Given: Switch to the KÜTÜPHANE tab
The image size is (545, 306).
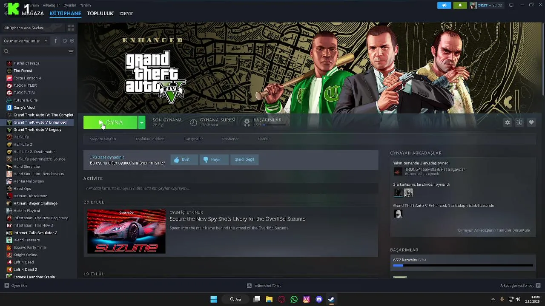Looking at the screenshot, I should pyautogui.click(x=65, y=14).
